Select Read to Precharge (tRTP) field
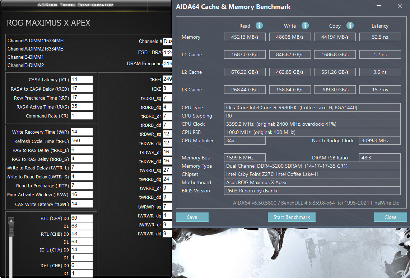 pyautogui.click(x=82, y=186)
